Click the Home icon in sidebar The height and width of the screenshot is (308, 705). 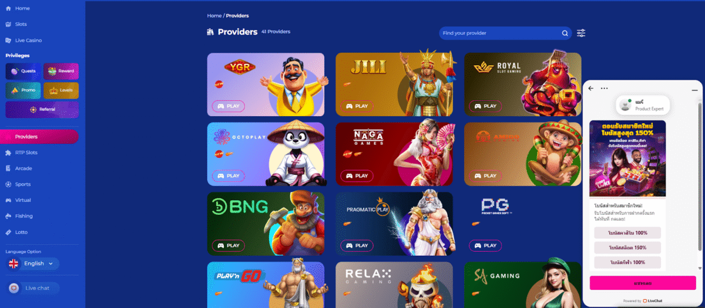(x=8, y=9)
